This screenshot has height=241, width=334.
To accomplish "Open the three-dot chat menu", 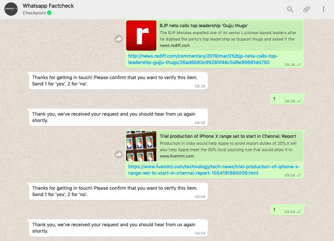I will 323,9.
